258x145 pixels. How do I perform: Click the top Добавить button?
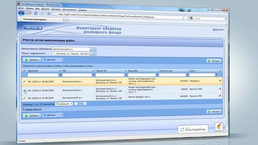point(32,60)
